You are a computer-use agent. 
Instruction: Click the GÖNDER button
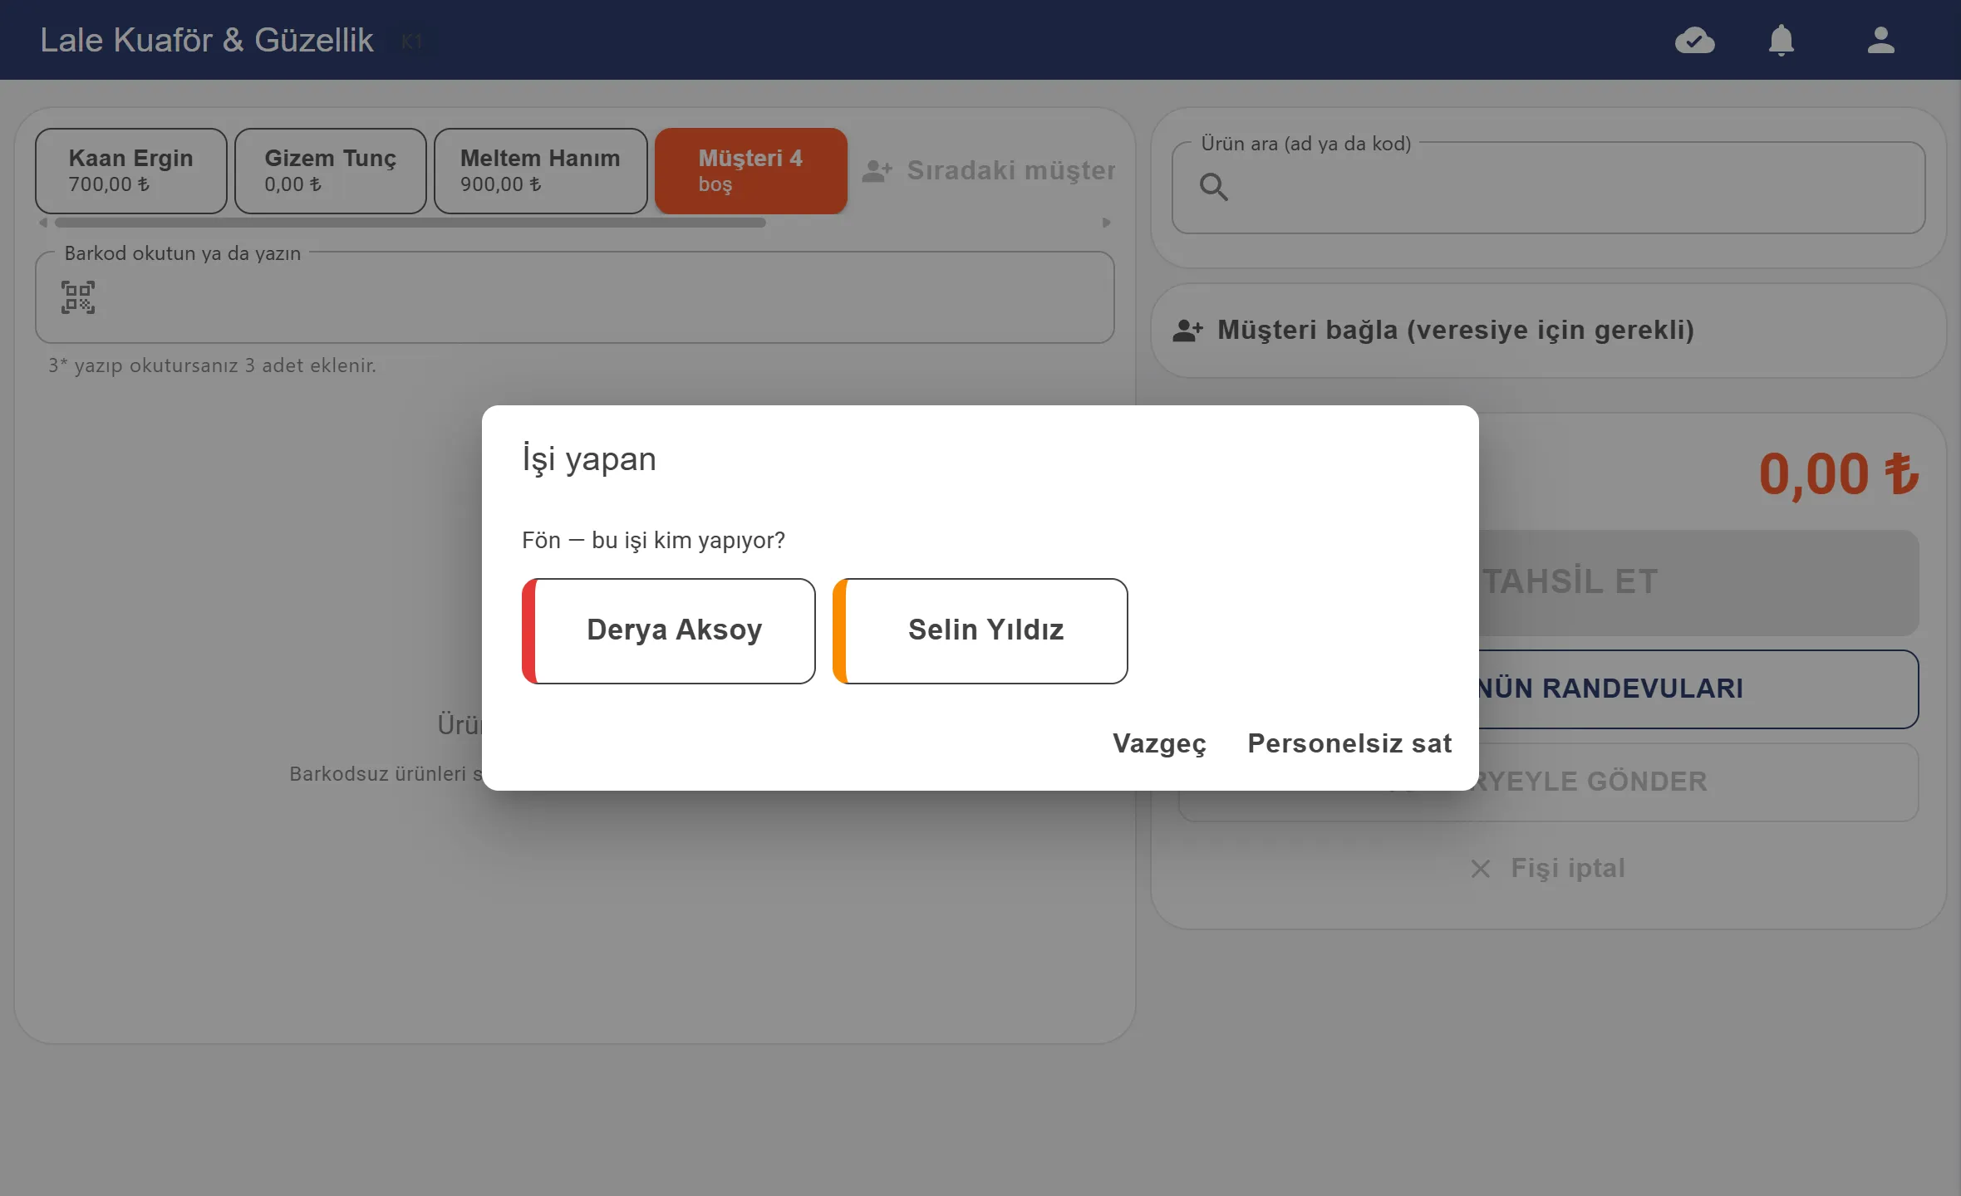(1549, 782)
